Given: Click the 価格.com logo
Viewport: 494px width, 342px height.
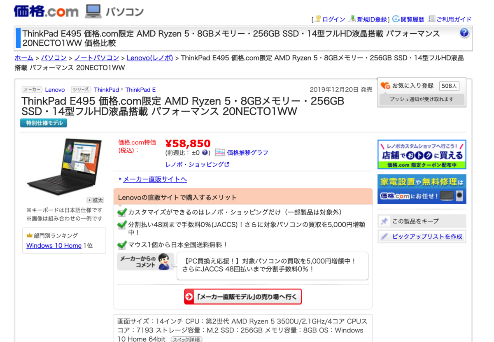Looking at the screenshot, I should [x=46, y=11].
